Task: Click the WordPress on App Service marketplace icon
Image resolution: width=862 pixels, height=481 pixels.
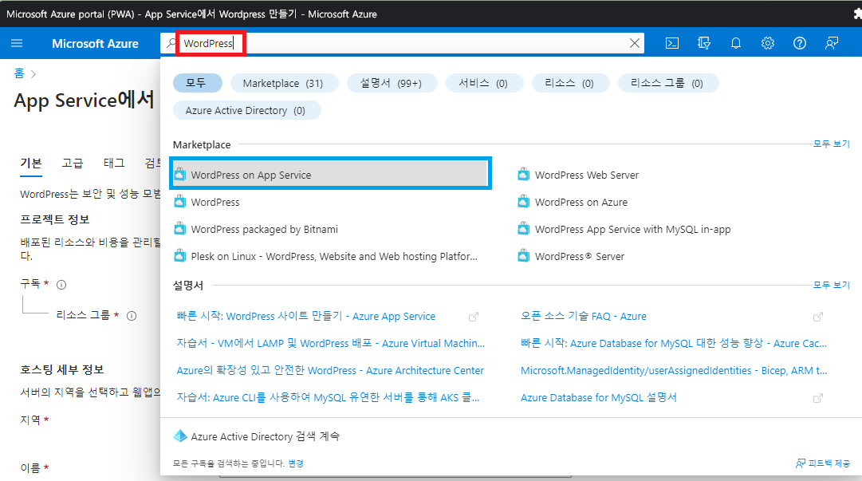Action: [x=179, y=175]
